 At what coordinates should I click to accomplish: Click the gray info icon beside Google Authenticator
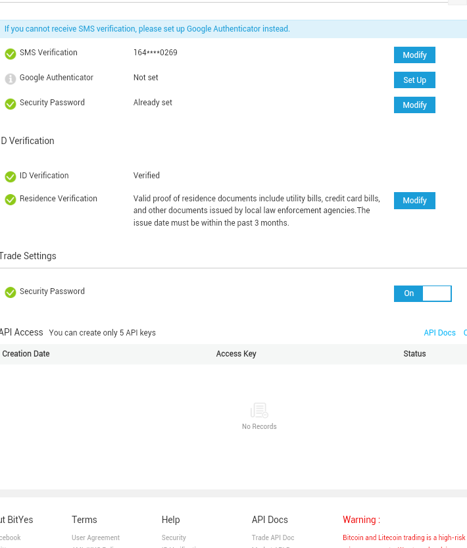coord(11,79)
